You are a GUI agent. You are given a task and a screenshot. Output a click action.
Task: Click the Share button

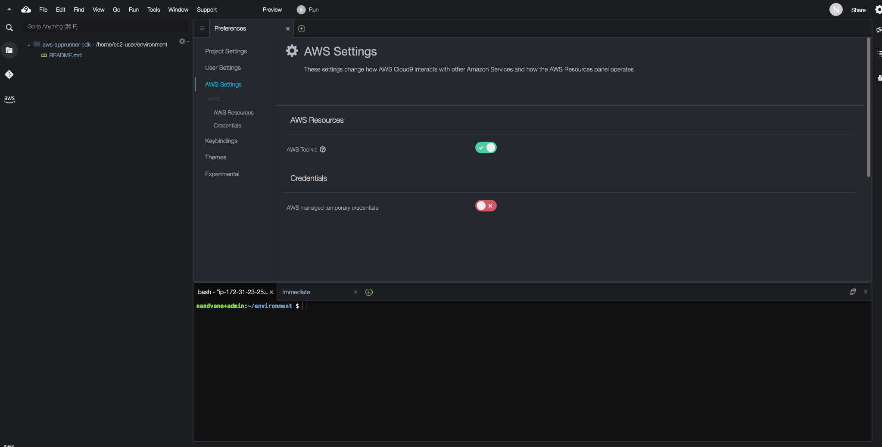(x=858, y=10)
